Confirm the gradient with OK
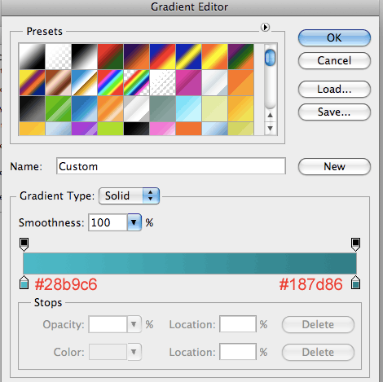This screenshot has width=383, height=382. 334,37
